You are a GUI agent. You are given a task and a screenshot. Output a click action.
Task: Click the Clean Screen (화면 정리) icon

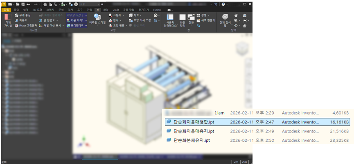point(183,20)
